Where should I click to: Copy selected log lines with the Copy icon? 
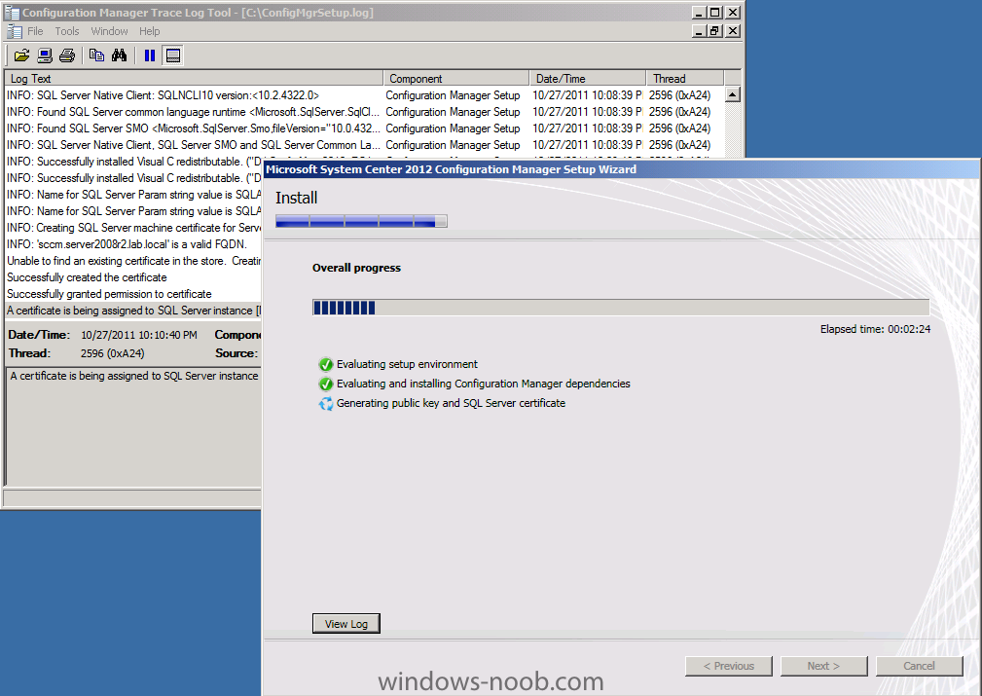(x=96, y=55)
